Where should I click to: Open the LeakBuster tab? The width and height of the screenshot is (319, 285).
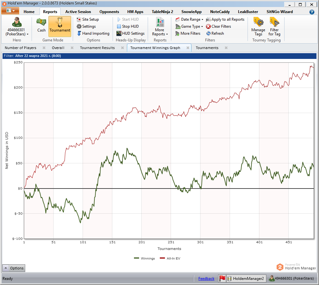coord(248,12)
